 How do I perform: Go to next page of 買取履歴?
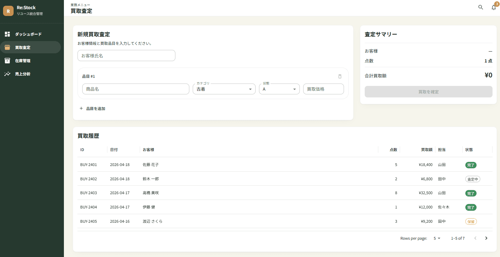tap(486, 238)
